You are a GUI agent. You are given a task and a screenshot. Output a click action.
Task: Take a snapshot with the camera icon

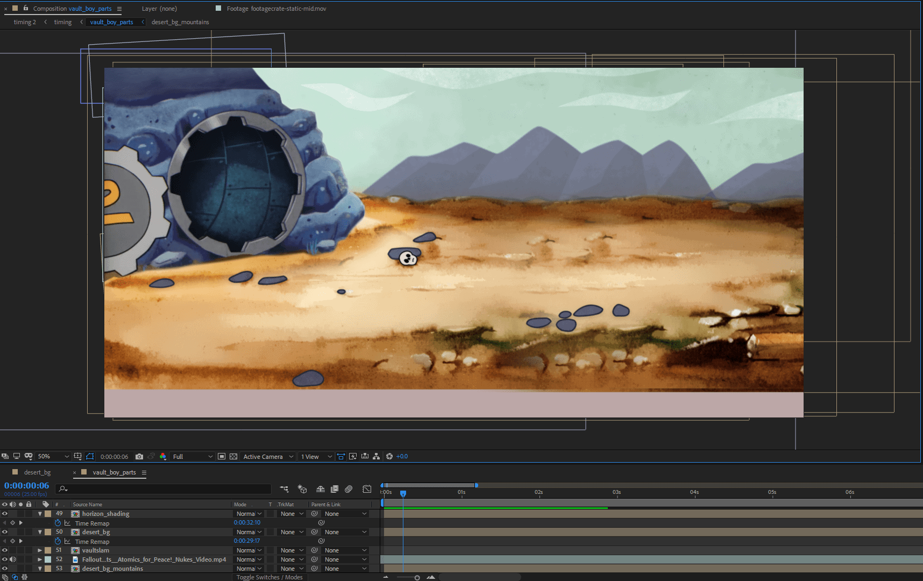point(139,456)
